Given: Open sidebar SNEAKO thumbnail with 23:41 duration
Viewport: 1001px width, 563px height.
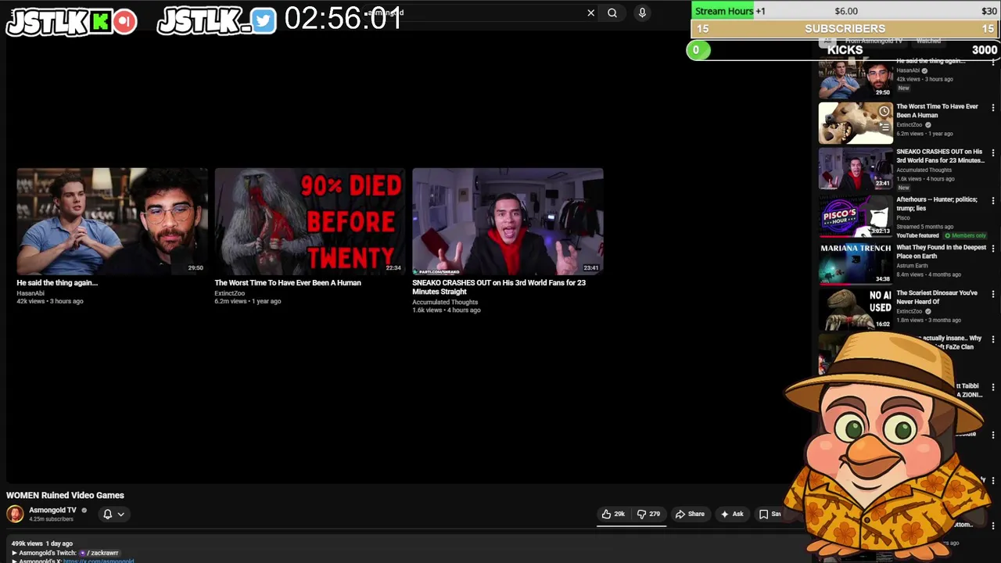Looking at the screenshot, I should click(x=856, y=169).
